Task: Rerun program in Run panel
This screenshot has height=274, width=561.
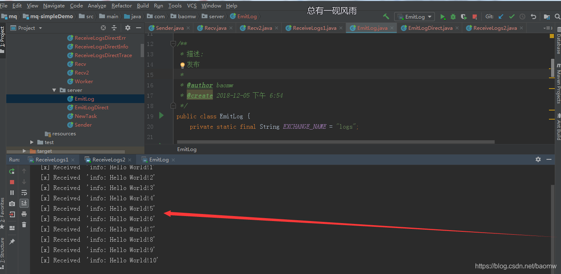Action: tap(12, 171)
